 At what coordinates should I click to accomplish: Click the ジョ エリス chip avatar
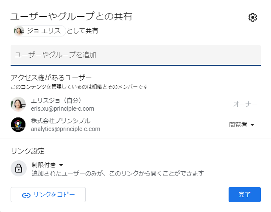[x=19, y=31]
